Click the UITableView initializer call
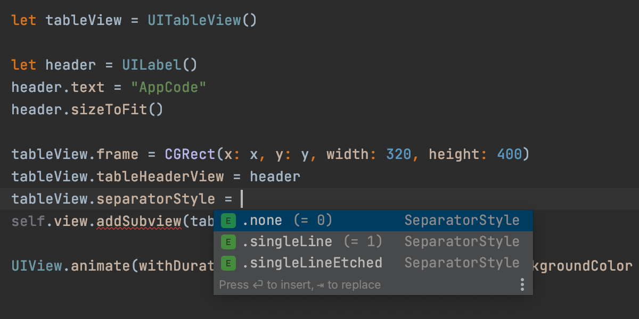The width and height of the screenshot is (639, 319). click(195, 21)
